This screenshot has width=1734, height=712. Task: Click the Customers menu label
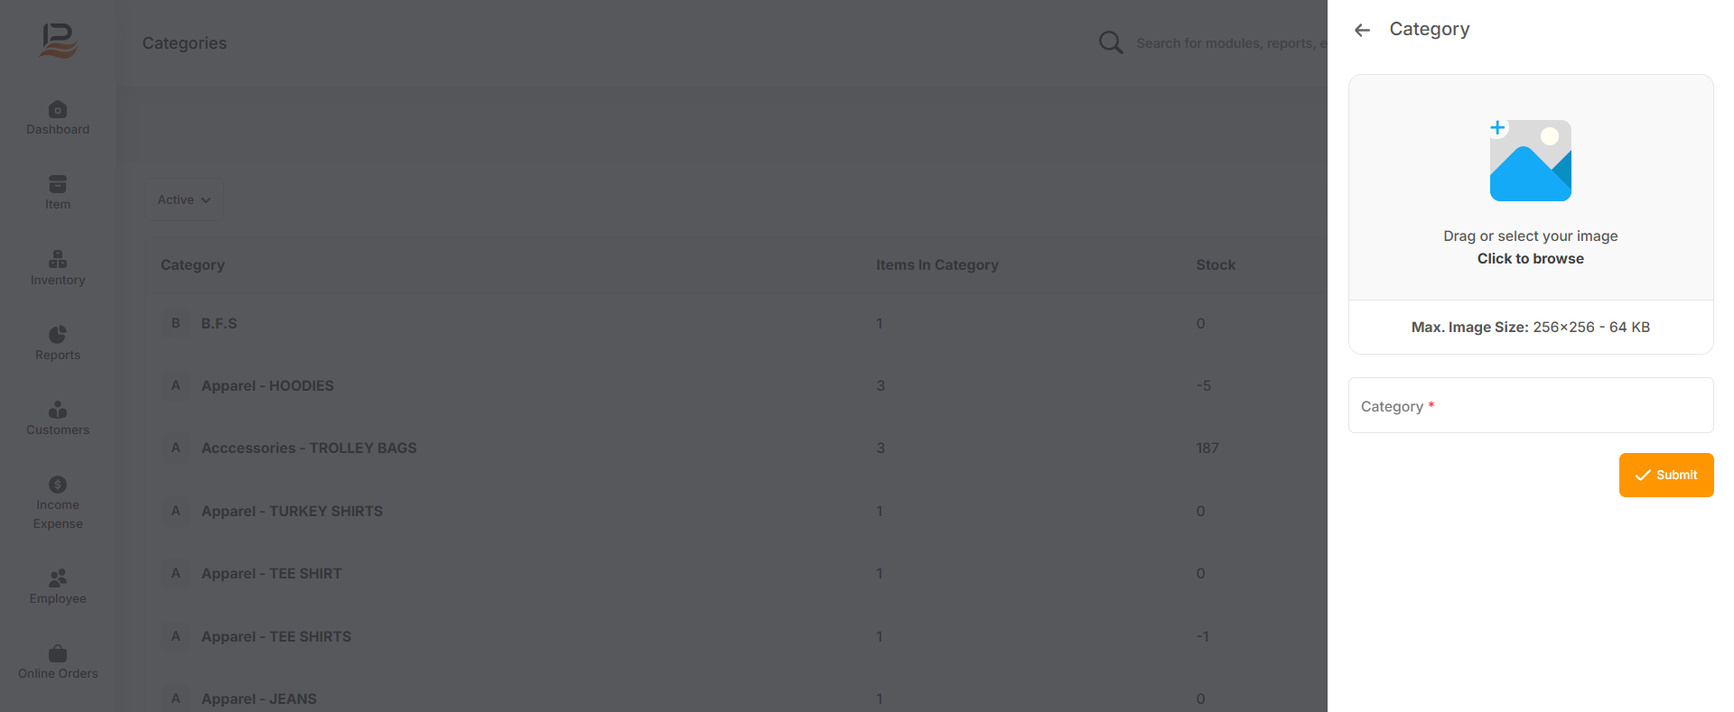coord(58,430)
